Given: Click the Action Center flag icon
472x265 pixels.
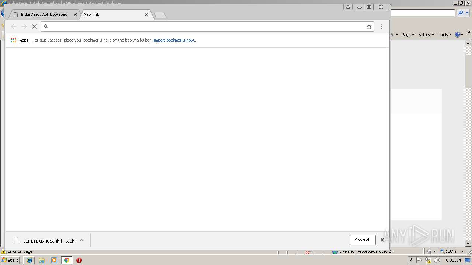Looking at the screenshot, I should (419, 260).
